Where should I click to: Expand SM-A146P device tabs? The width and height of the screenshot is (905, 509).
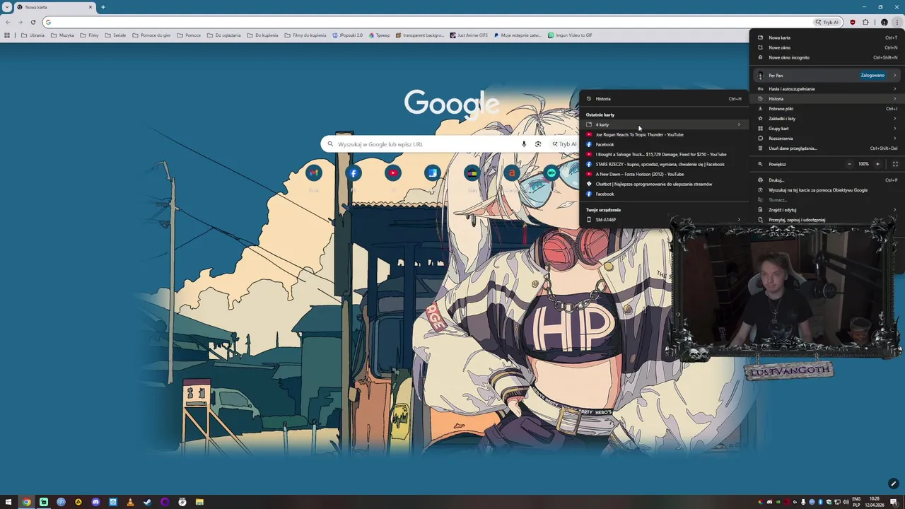click(664, 220)
